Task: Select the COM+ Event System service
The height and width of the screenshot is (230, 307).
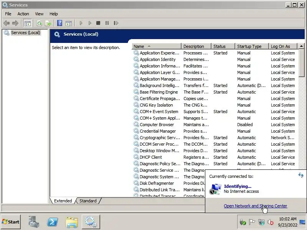Action: 215,112
